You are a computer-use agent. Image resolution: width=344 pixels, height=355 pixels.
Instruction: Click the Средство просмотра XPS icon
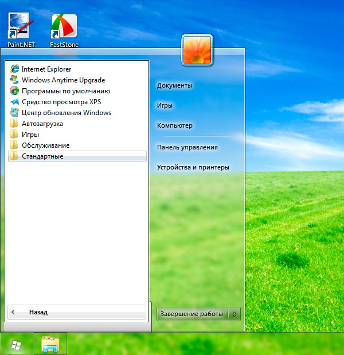[x=14, y=102]
